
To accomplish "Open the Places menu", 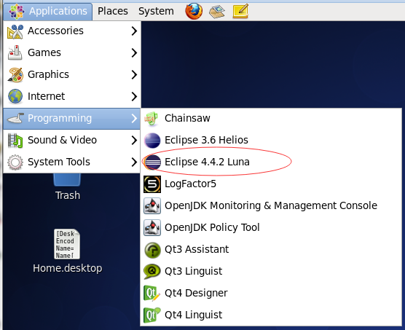I will pos(113,12).
